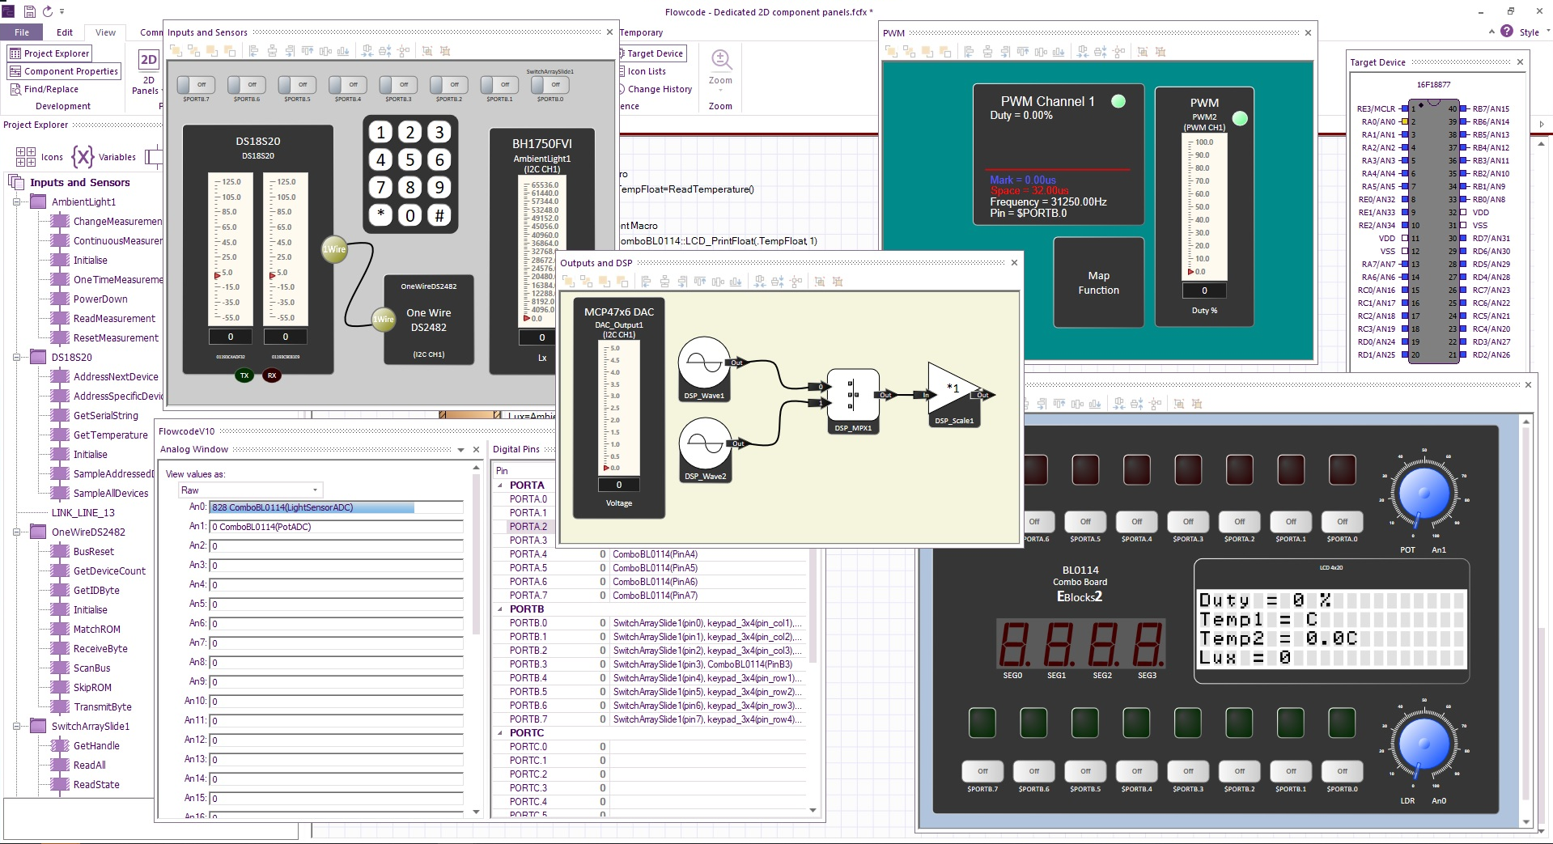Click the An2 analog value field
This screenshot has width=1553, height=844.
pyautogui.click(x=336, y=546)
